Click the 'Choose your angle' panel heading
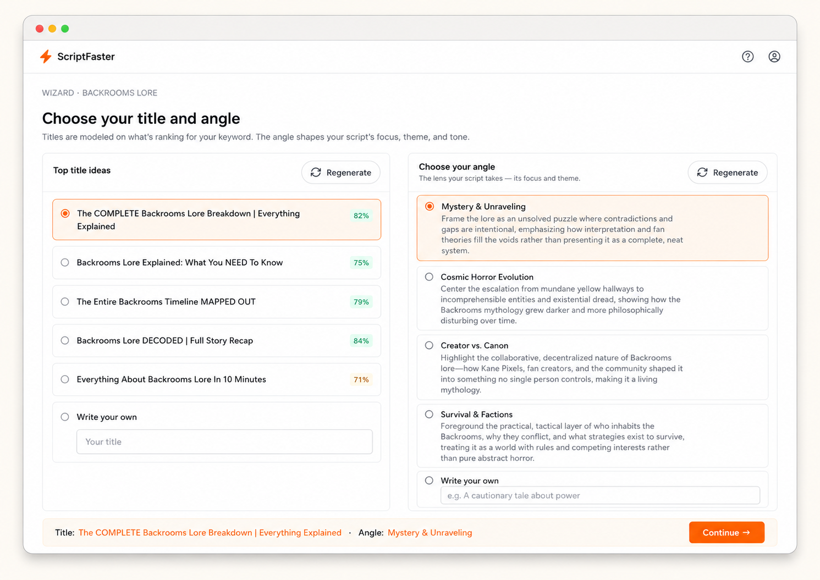Image resolution: width=820 pixels, height=580 pixels. click(x=457, y=167)
